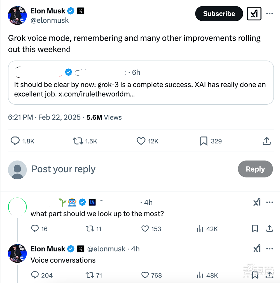Open the @elonmusk handle under the name
This screenshot has height=283, width=280.
[x=50, y=20]
